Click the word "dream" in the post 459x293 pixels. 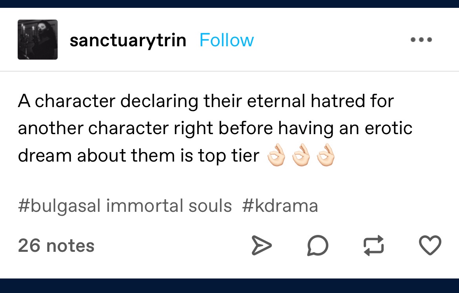tap(44, 156)
